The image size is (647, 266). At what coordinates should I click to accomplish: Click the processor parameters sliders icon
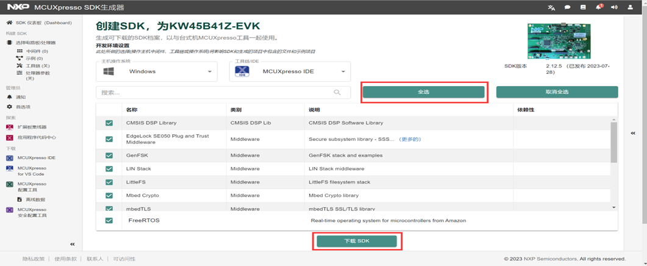[x=19, y=73]
